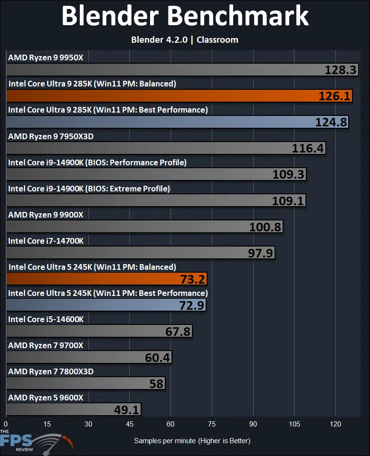Click the 49.1 bar value
370x456 pixels.
coord(126,410)
